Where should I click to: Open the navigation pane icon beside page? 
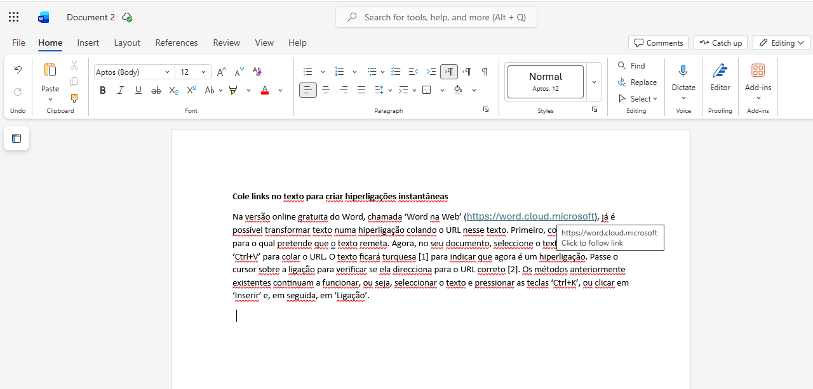pyautogui.click(x=17, y=138)
